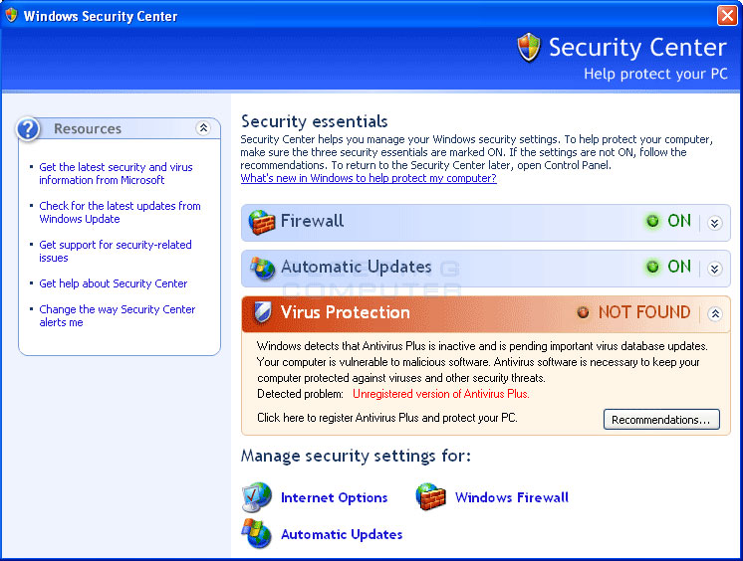Click the Virus Protection NOT FOUND status indicator
743x561 pixels.
pos(633,312)
